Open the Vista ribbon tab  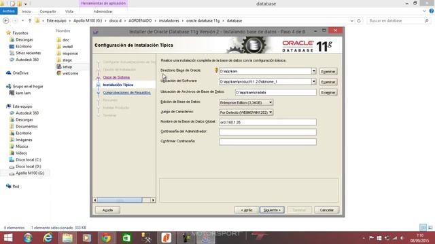click(x=69, y=12)
